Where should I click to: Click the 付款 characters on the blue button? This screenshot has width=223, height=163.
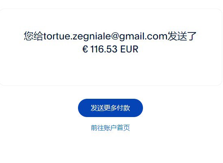click(x=123, y=108)
